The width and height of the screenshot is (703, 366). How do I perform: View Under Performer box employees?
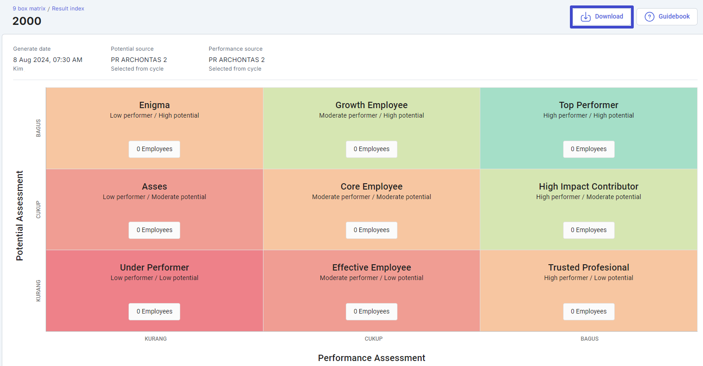154,312
